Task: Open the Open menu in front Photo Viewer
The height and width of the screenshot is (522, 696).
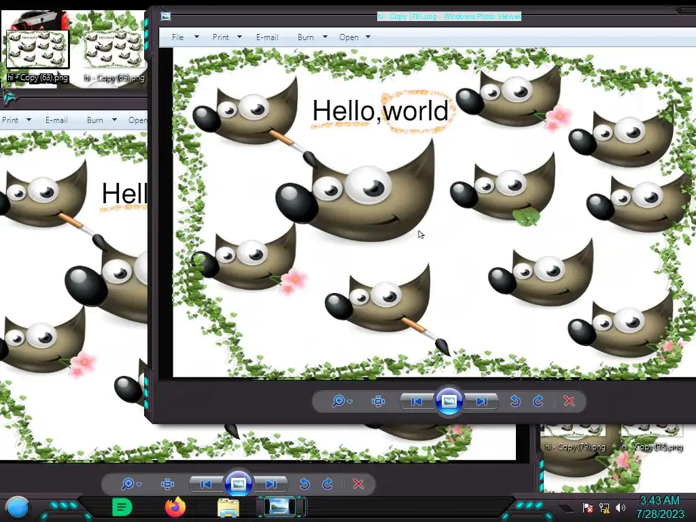Action: (349, 37)
